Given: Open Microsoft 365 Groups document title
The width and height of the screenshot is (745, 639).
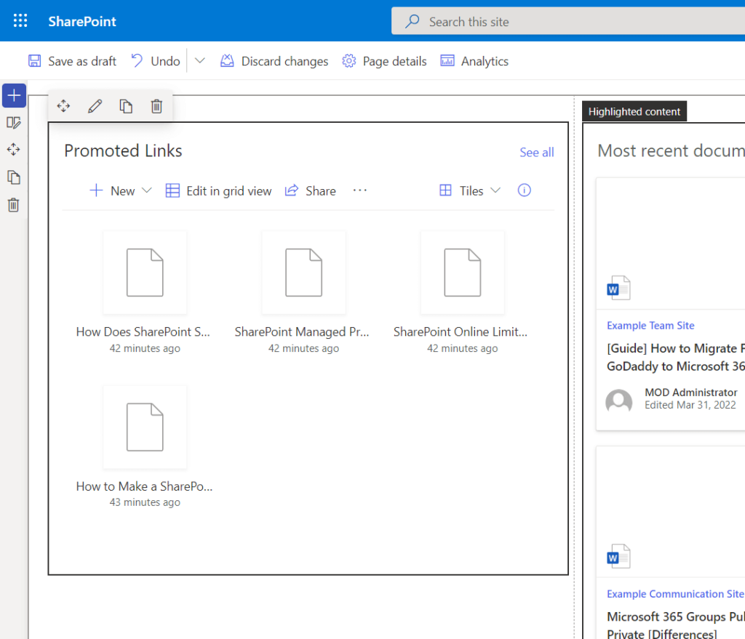Looking at the screenshot, I should tap(676, 626).
